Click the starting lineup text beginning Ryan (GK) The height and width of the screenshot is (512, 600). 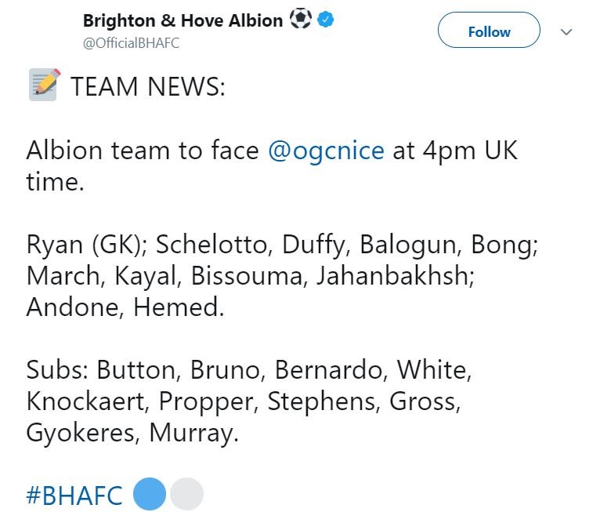pos(283,276)
